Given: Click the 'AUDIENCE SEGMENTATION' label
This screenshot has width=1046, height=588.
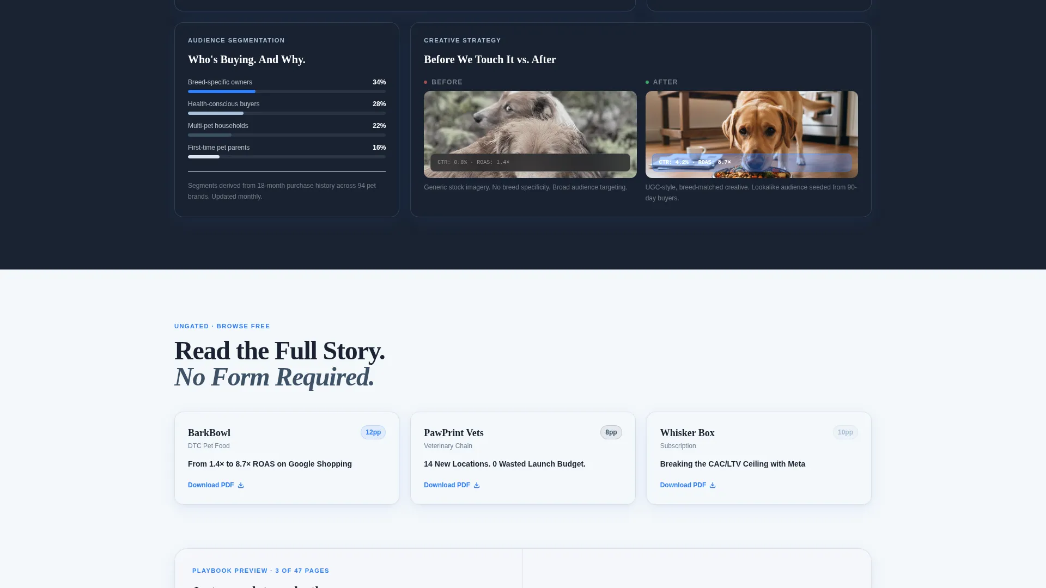Looking at the screenshot, I should (236, 40).
